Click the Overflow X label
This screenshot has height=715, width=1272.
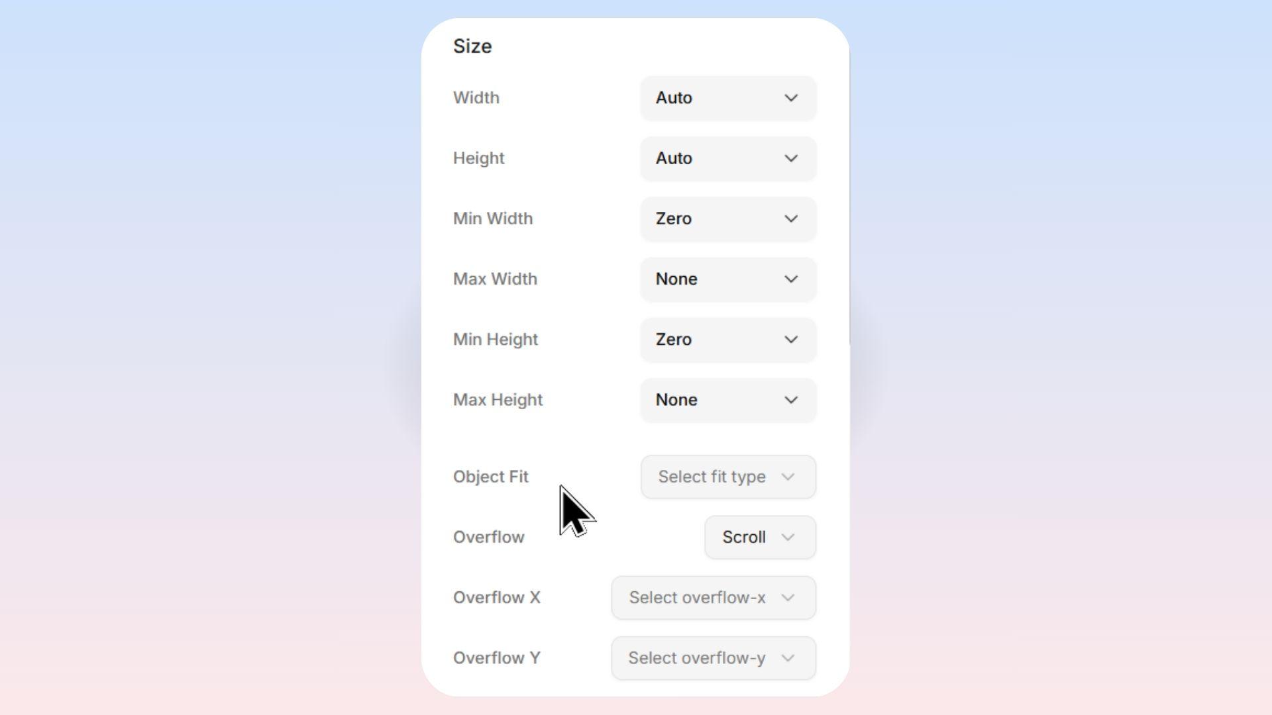[x=497, y=597]
